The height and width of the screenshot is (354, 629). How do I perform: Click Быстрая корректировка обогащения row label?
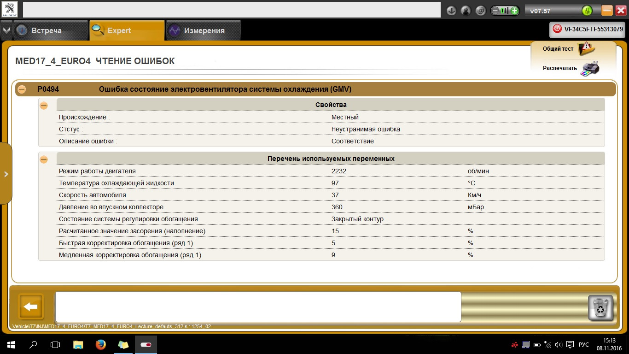[x=126, y=243]
